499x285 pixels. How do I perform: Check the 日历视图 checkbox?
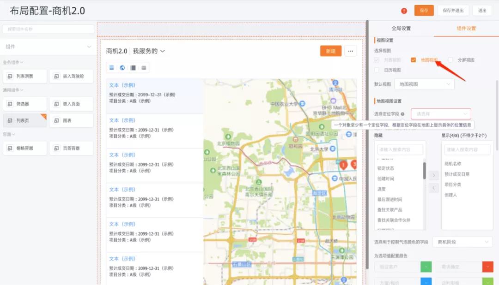(377, 70)
